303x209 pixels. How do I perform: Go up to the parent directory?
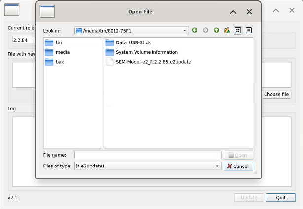coord(216,30)
